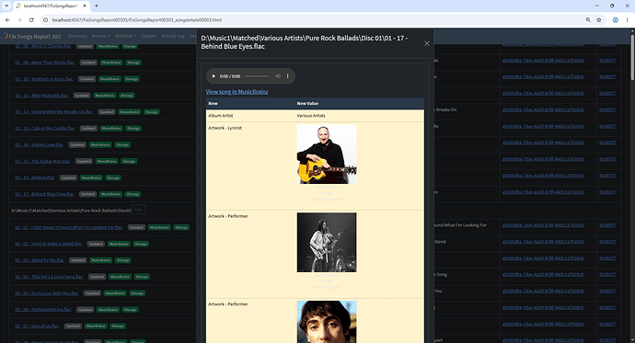View site information icon in address bar
This screenshot has width=635, height=343.
tap(46, 20)
